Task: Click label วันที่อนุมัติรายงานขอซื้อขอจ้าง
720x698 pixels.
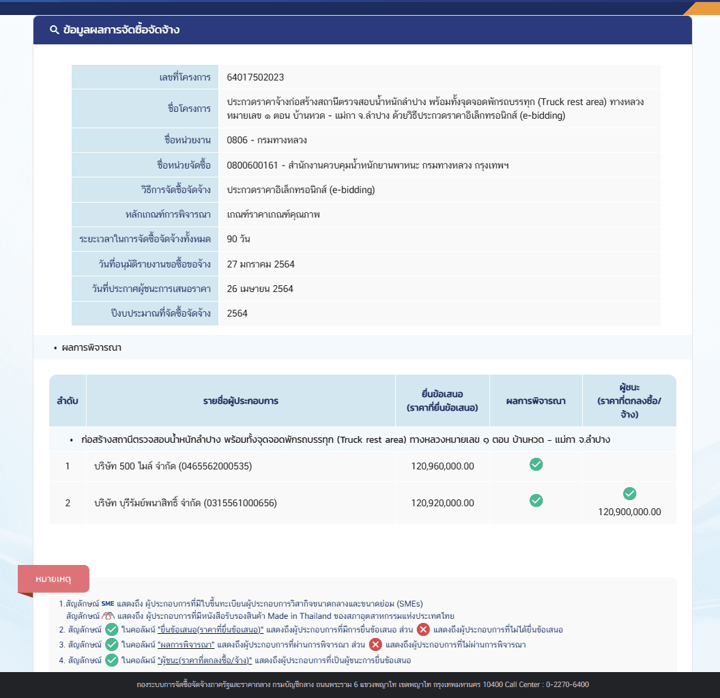Action: 155,265
